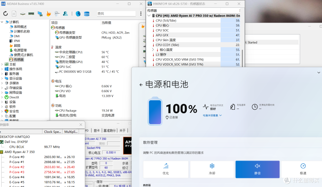
Task: Expand the 多媒体 tree node
Action: 2,83
